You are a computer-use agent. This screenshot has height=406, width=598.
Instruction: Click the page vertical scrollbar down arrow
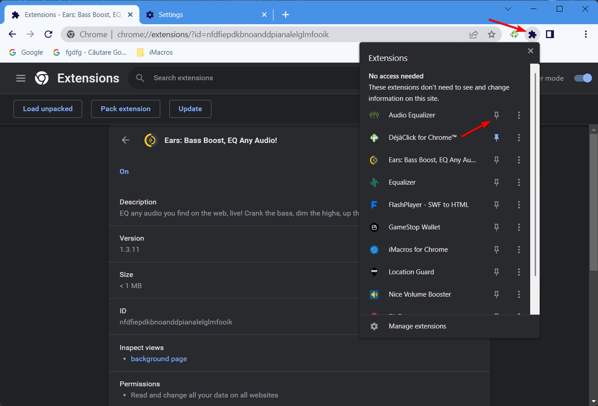pyautogui.click(x=594, y=401)
